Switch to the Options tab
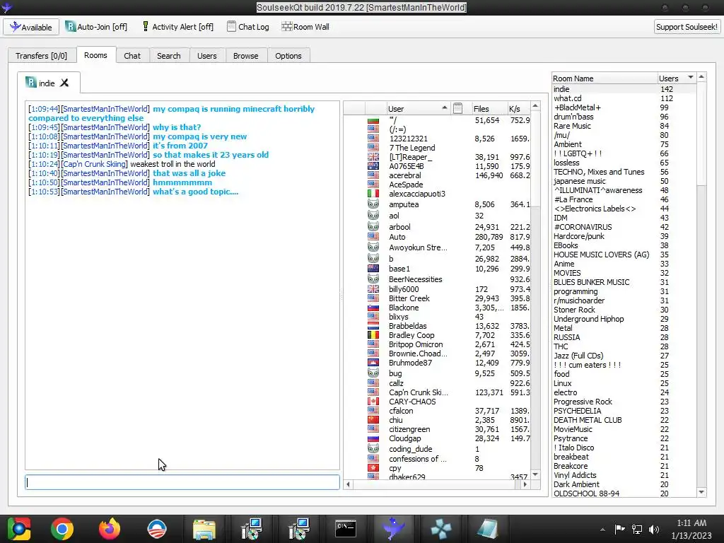 pos(288,55)
